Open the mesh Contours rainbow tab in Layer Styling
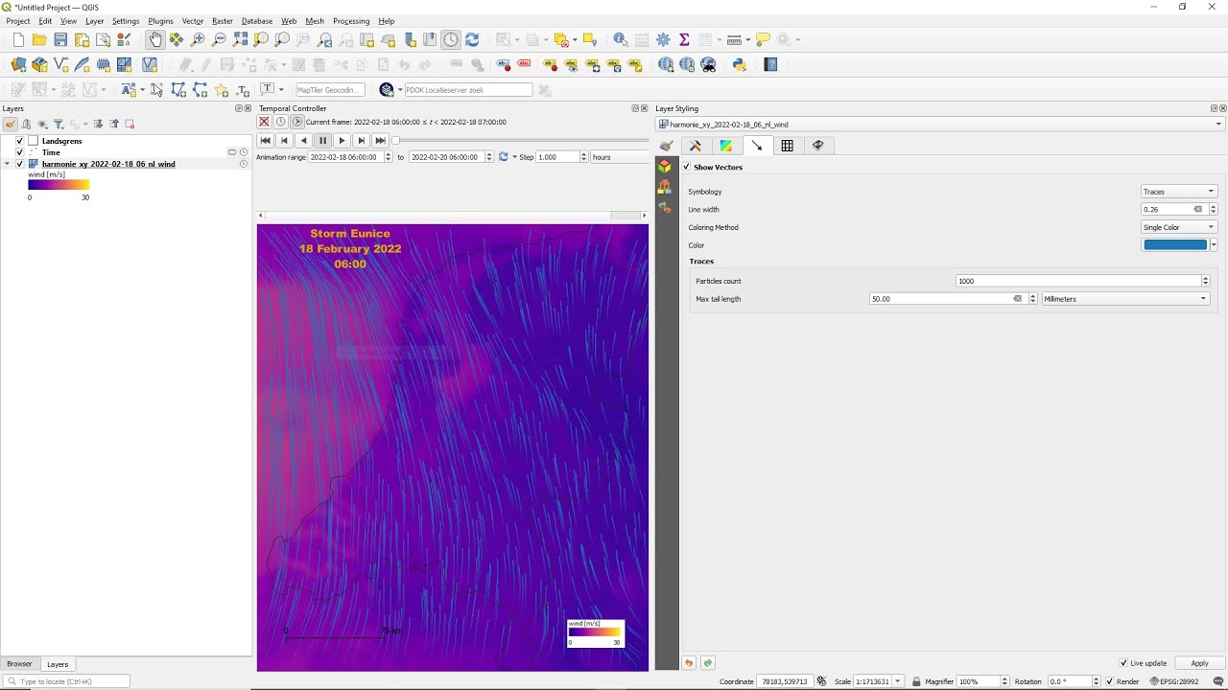1228x690 pixels. [x=726, y=146]
